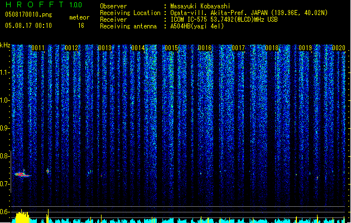Click the time marker 0016
This screenshot has width=351, height=223.
tap(205, 48)
